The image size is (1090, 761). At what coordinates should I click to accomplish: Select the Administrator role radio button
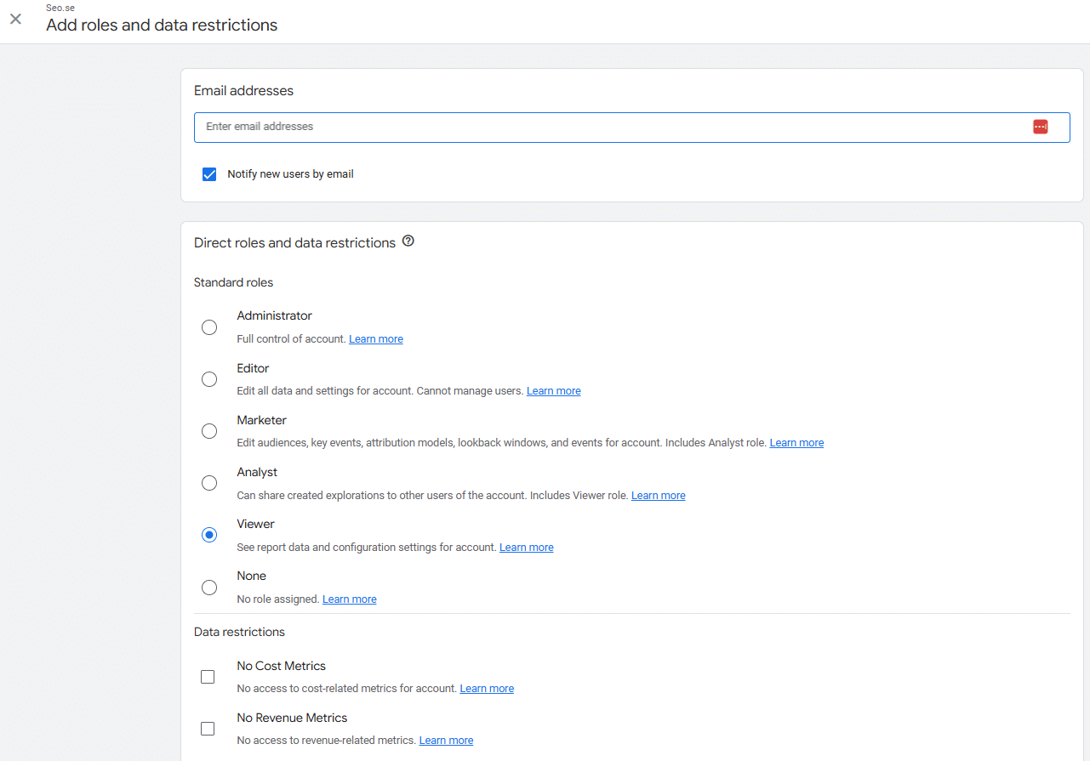[209, 327]
